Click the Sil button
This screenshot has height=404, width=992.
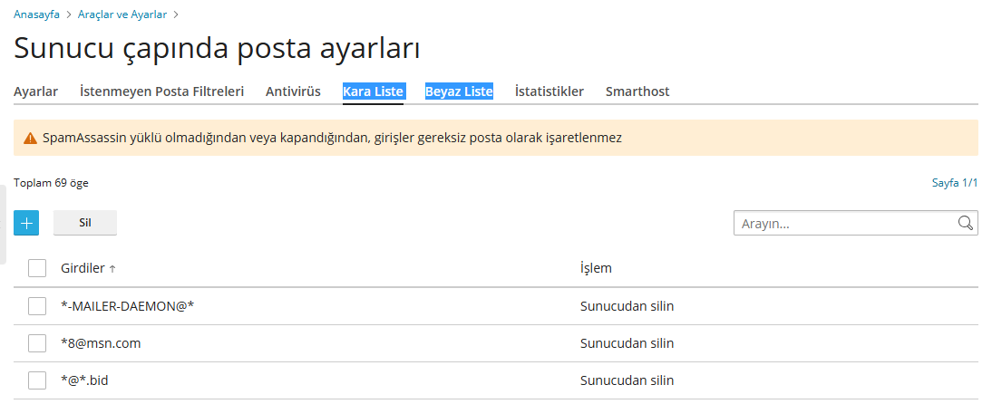click(x=84, y=223)
